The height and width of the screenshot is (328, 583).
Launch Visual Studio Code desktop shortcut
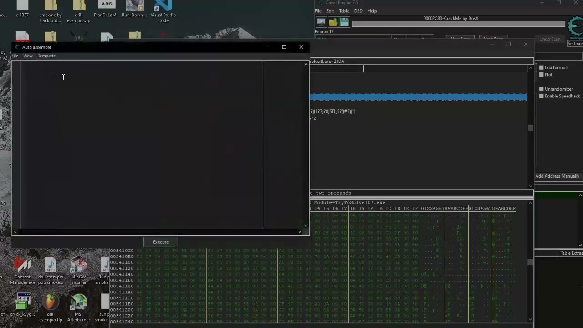(x=163, y=11)
